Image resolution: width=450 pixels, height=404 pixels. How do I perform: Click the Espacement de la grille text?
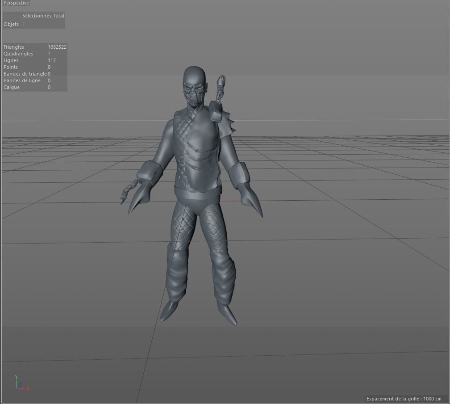404,399
